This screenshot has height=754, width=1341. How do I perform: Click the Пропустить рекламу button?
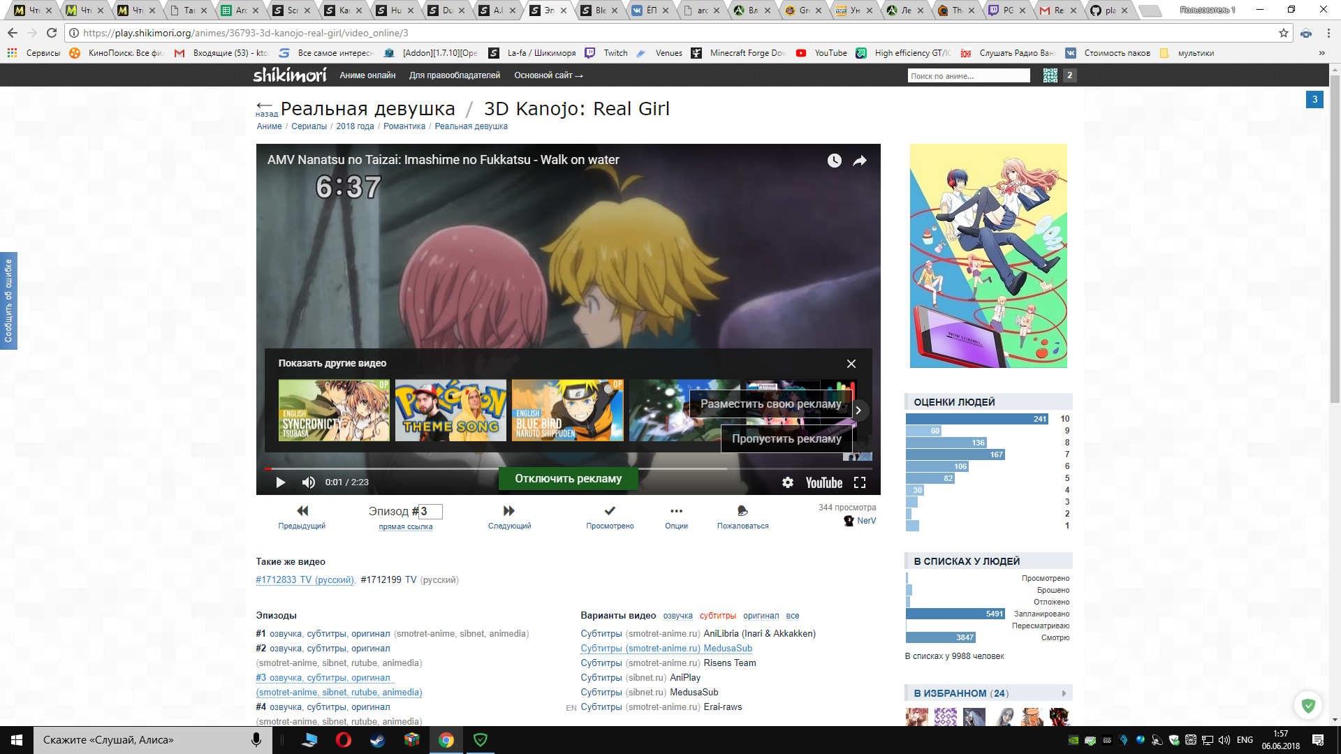tap(786, 438)
